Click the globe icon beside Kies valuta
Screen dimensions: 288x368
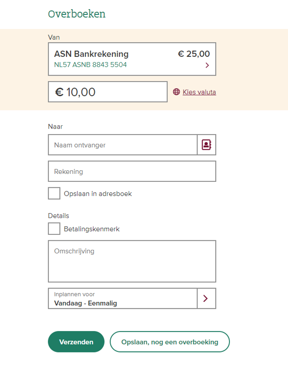177,92
